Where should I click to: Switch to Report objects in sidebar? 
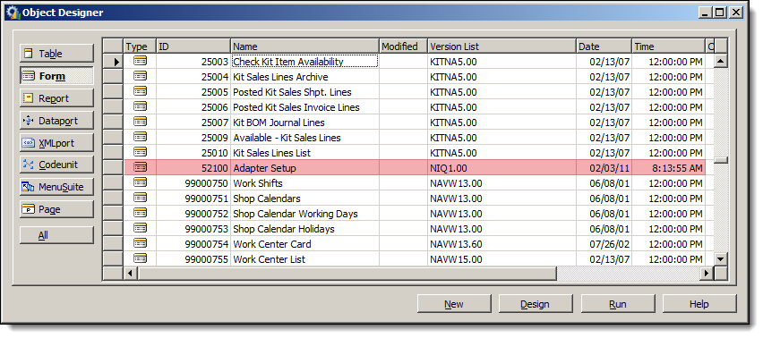click(56, 98)
